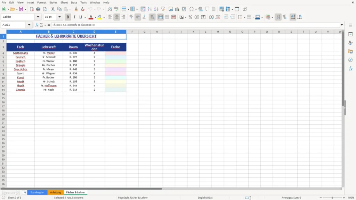Open the background color dropdown arrow
356x200 pixels.
(104, 17)
